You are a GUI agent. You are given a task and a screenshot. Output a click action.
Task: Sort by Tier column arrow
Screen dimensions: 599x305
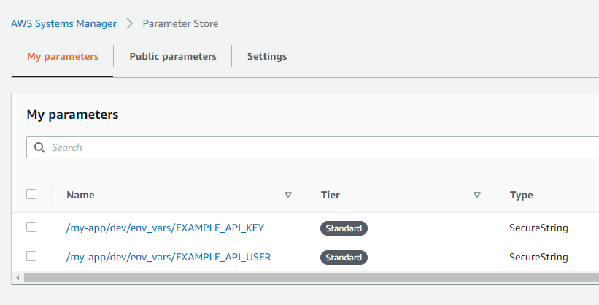pyautogui.click(x=476, y=195)
